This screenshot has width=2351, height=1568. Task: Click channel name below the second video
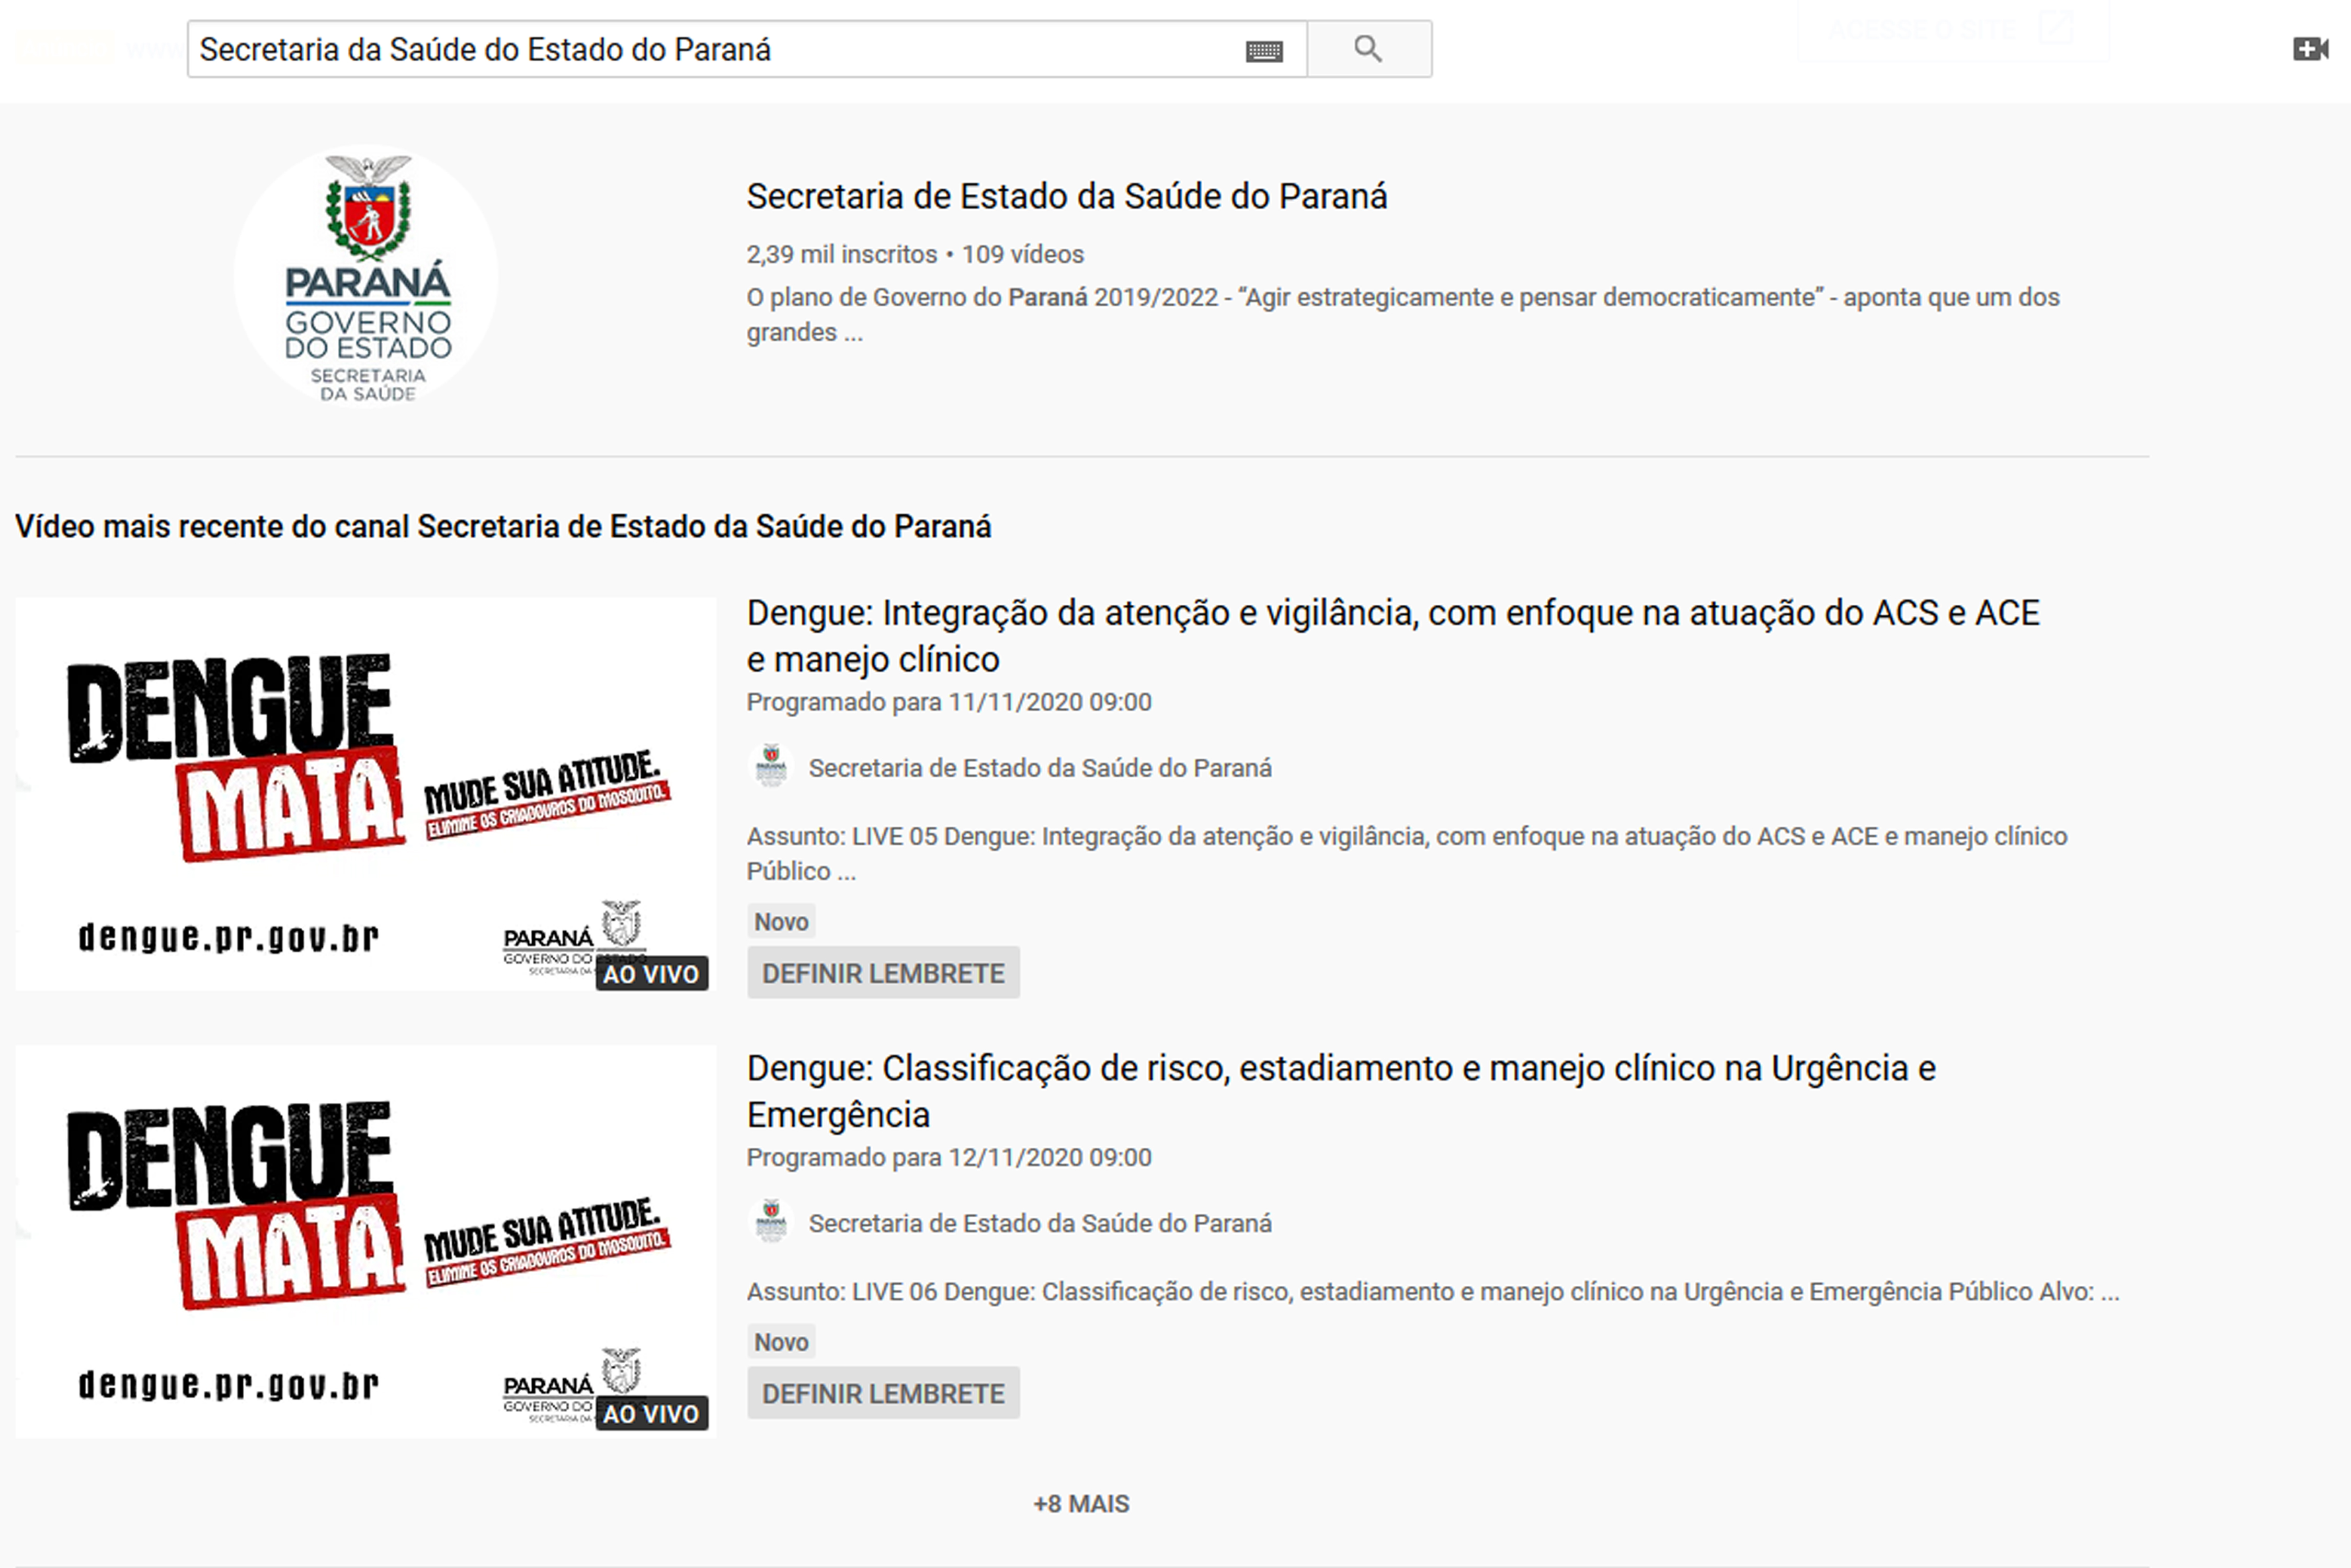1040,1223
